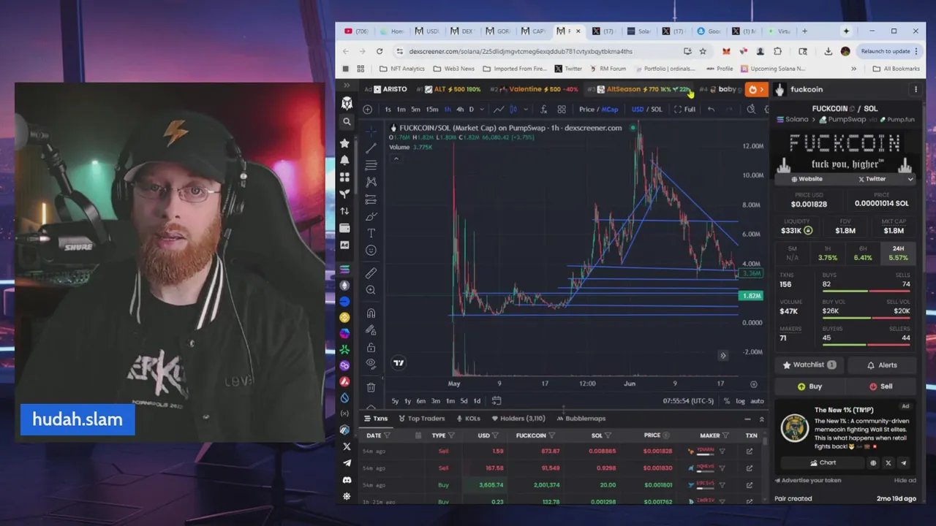Image resolution: width=936 pixels, height=526 pixels.
Task: Select the chart zoom-in tool
Action: 371,290
